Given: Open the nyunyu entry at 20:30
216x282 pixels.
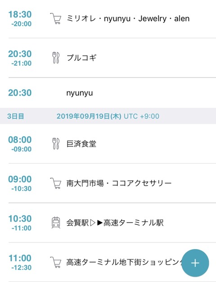Looking at the screenshot, I should [108, 93].
